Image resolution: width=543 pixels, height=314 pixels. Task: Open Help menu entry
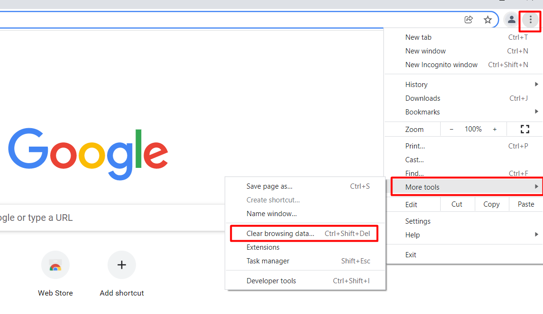click(x=464, y=235)
